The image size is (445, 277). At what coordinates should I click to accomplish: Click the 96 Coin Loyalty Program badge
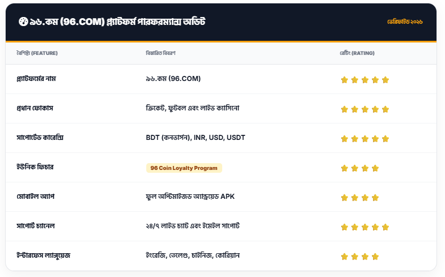pyautogui.click(x=184, y=168)
